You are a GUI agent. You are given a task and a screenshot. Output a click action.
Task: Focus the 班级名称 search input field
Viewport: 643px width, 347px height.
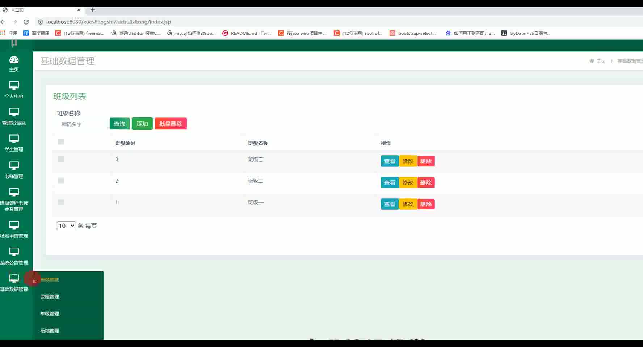(81, 124)
